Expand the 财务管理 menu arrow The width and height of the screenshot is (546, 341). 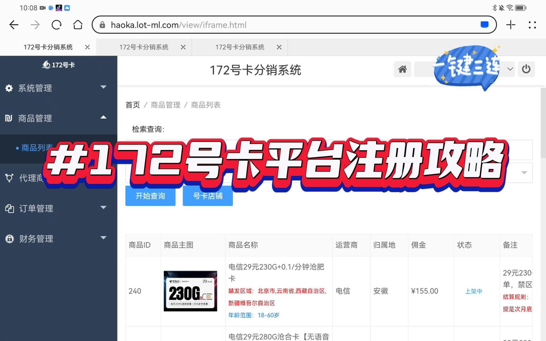click(103, 238)
